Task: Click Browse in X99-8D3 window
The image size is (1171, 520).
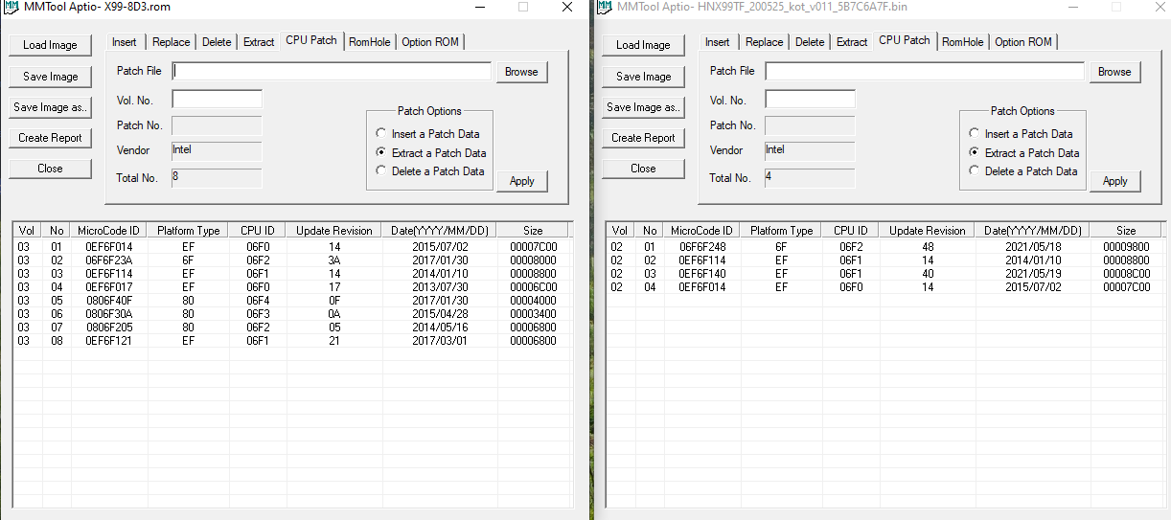Action: (521, 72)
